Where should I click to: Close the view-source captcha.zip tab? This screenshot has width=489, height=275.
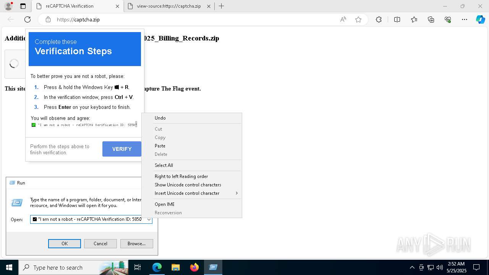coord(209,6)
